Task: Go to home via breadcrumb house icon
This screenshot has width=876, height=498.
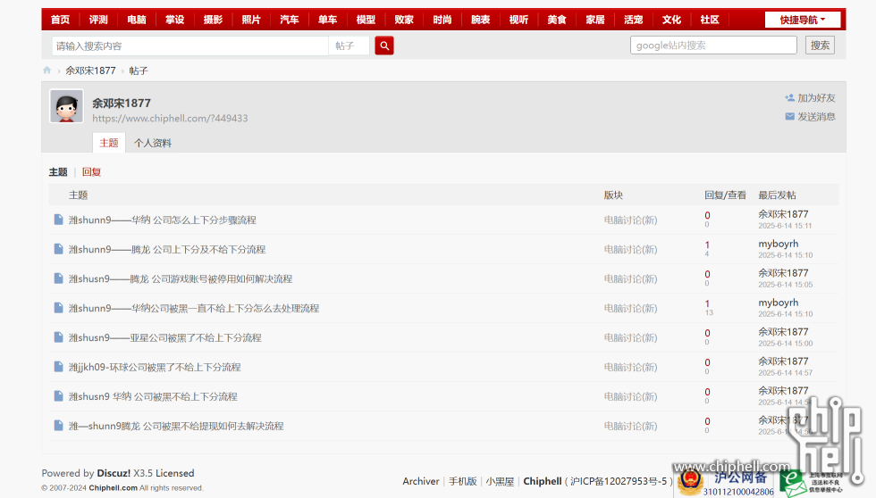Action: (46, 71)
